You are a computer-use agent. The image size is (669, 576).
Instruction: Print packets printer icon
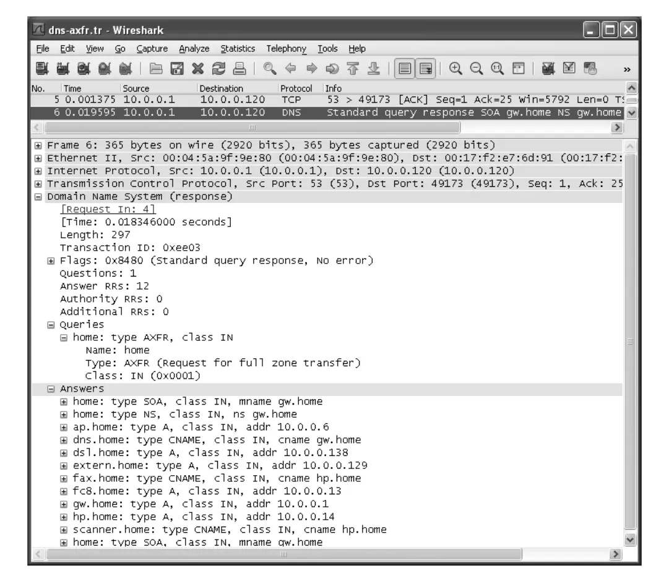click(240, 68)
